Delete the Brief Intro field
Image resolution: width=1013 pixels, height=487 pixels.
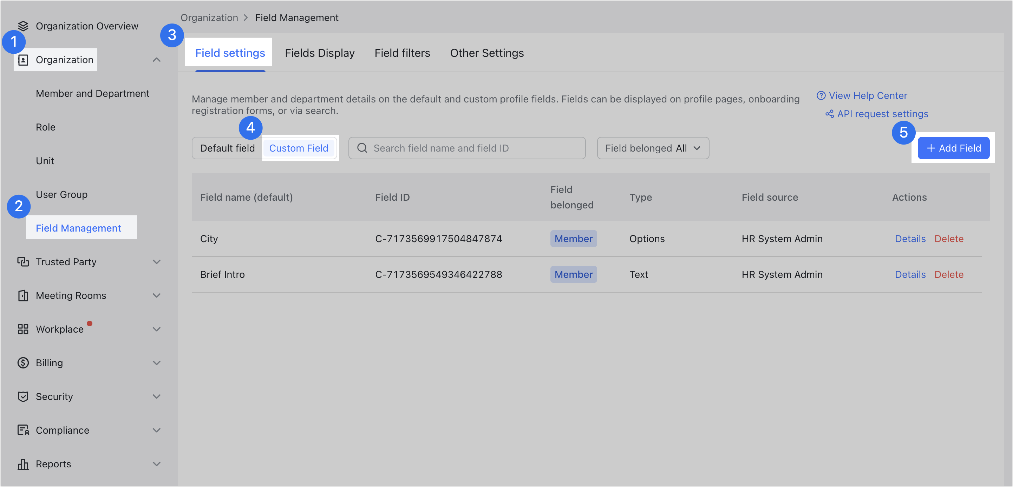[948, 274]
